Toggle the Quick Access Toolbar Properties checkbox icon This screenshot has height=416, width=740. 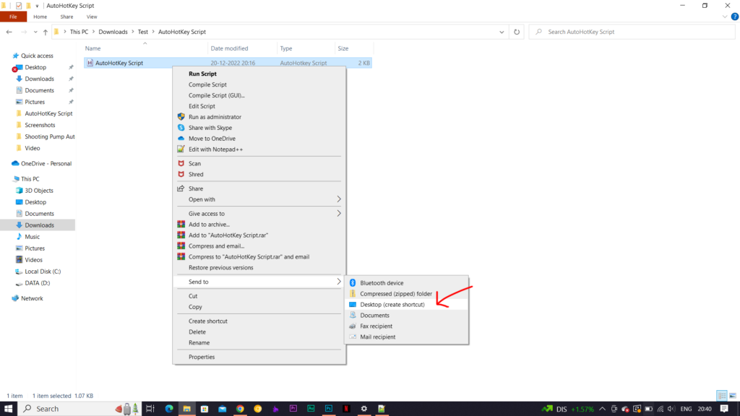[x=18, y=6]
